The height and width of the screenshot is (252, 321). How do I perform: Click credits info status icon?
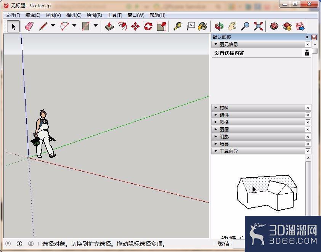[19, 244]
